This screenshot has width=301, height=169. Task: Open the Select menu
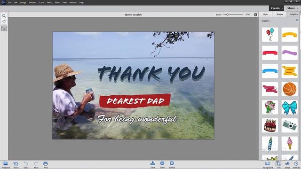coord(50,3)
